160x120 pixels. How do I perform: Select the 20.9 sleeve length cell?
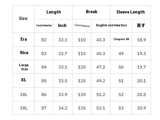pyautogui.click(x=141, y=108)
